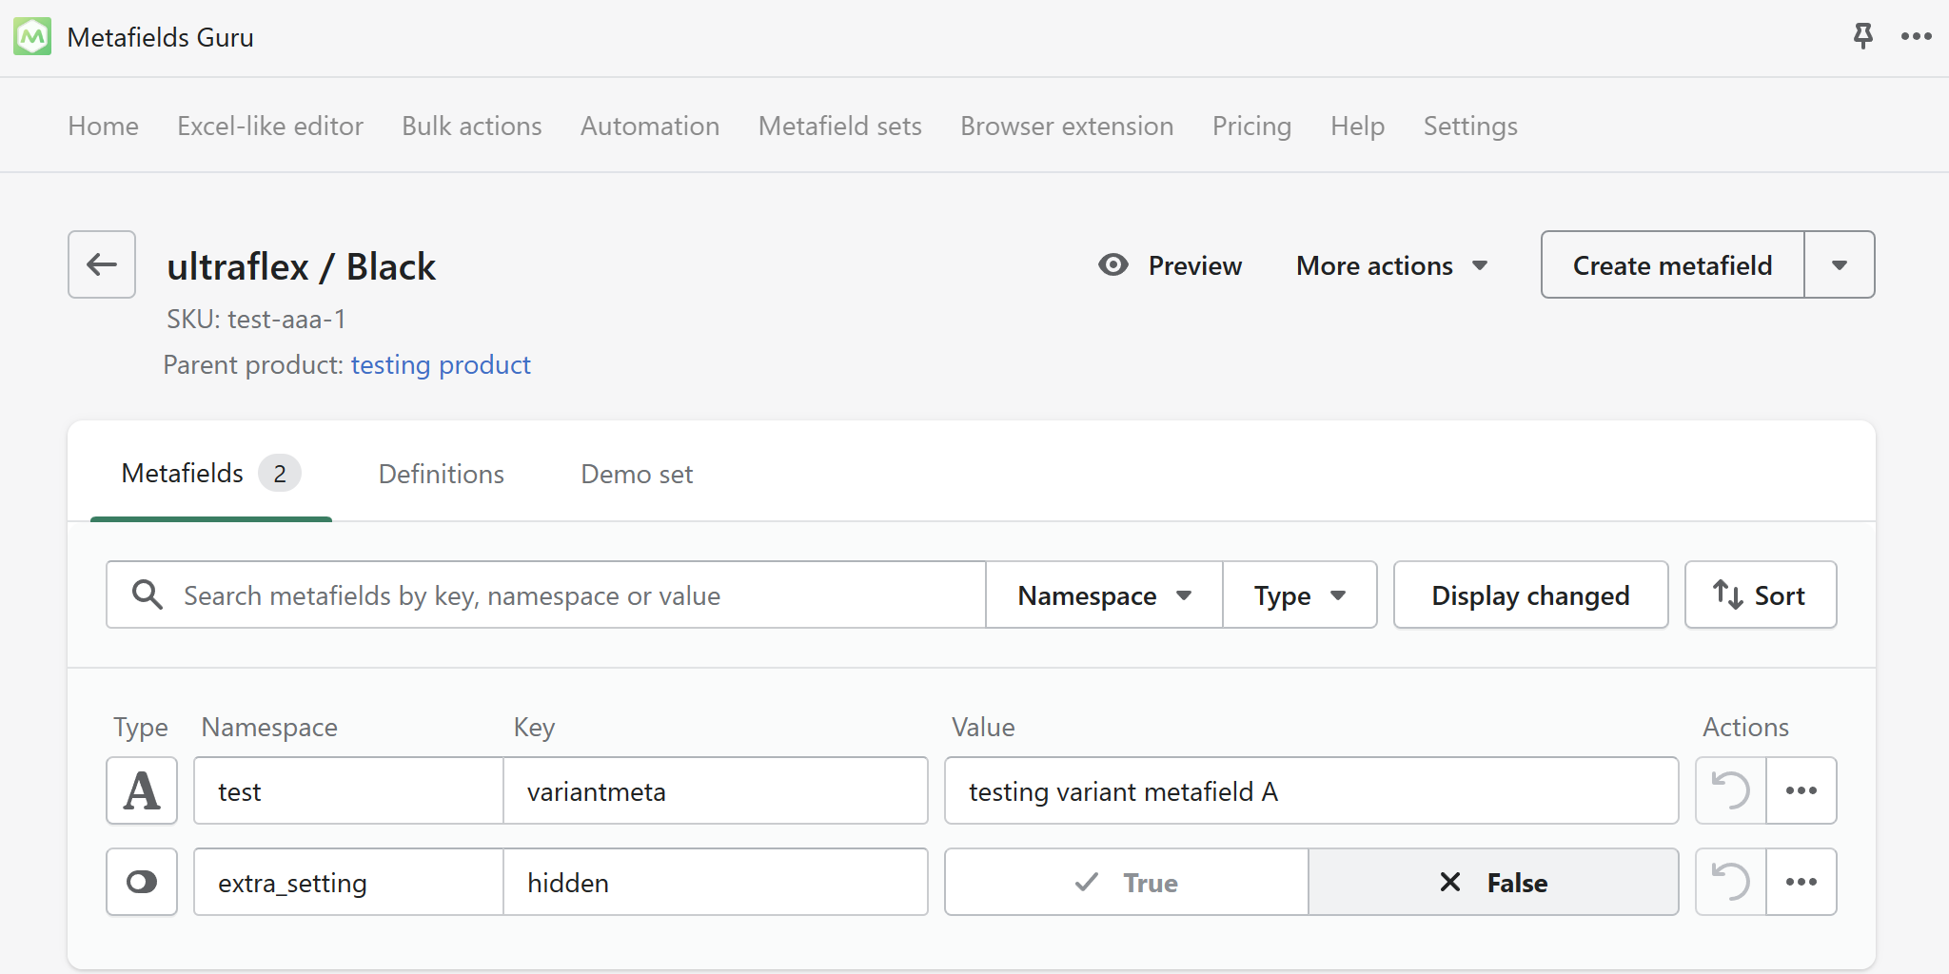Expand the More actions dropdown

[x=1391, y=265]
